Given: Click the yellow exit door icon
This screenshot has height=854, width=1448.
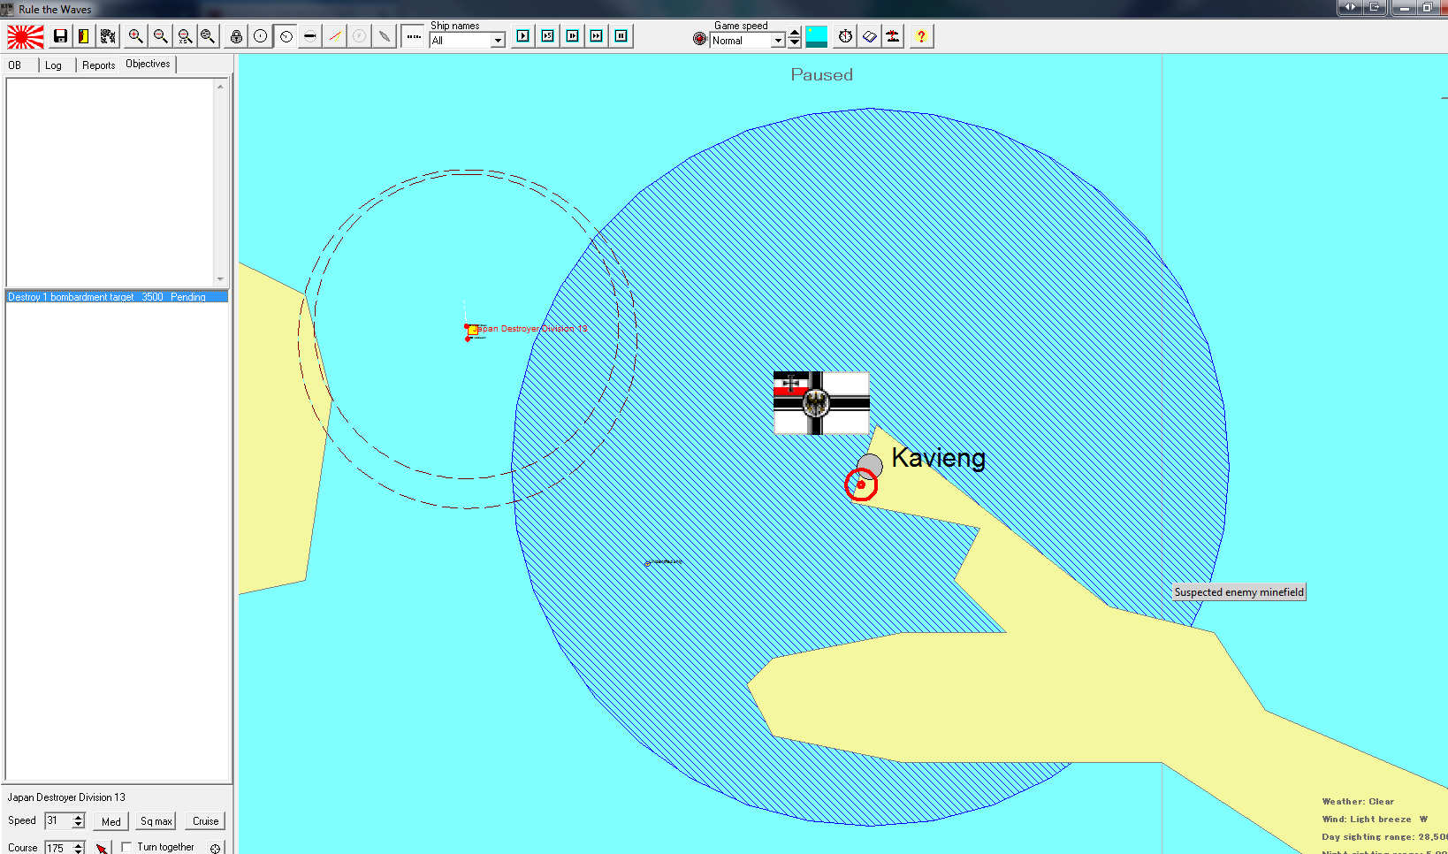Looking at the screenshot, I should [x=84, y=36].
